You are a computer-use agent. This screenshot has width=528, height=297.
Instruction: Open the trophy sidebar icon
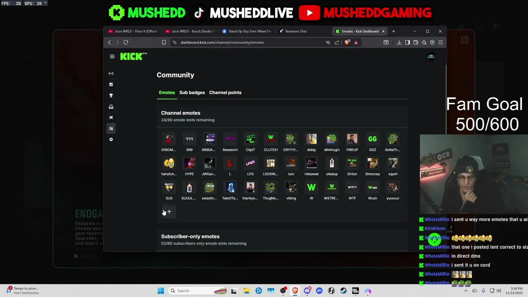(111, 95)
